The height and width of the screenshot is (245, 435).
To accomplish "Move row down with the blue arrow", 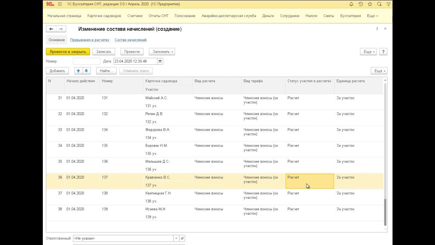I will (x=86, y=71).
